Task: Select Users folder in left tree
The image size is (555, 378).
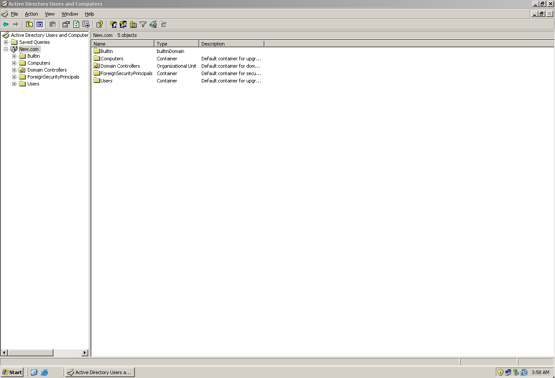Action: pos(33,84)
